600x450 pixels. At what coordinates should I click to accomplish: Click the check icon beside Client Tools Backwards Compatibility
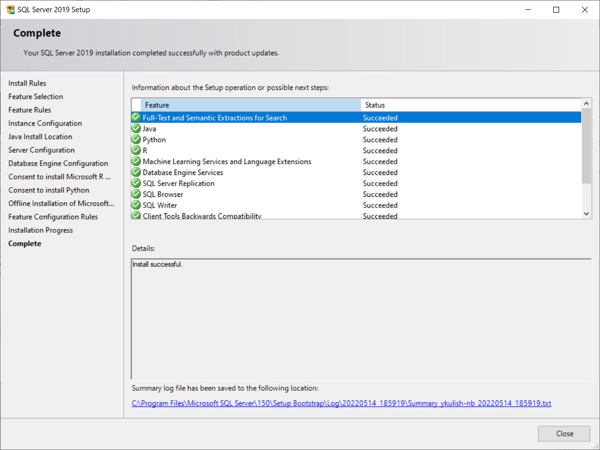pos(136,215)
